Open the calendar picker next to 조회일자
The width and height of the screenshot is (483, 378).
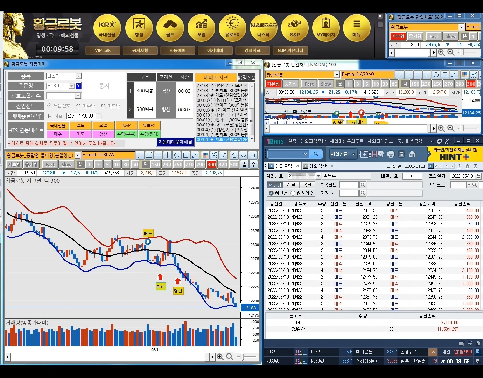pyautogui.click(x=478, y=176)
